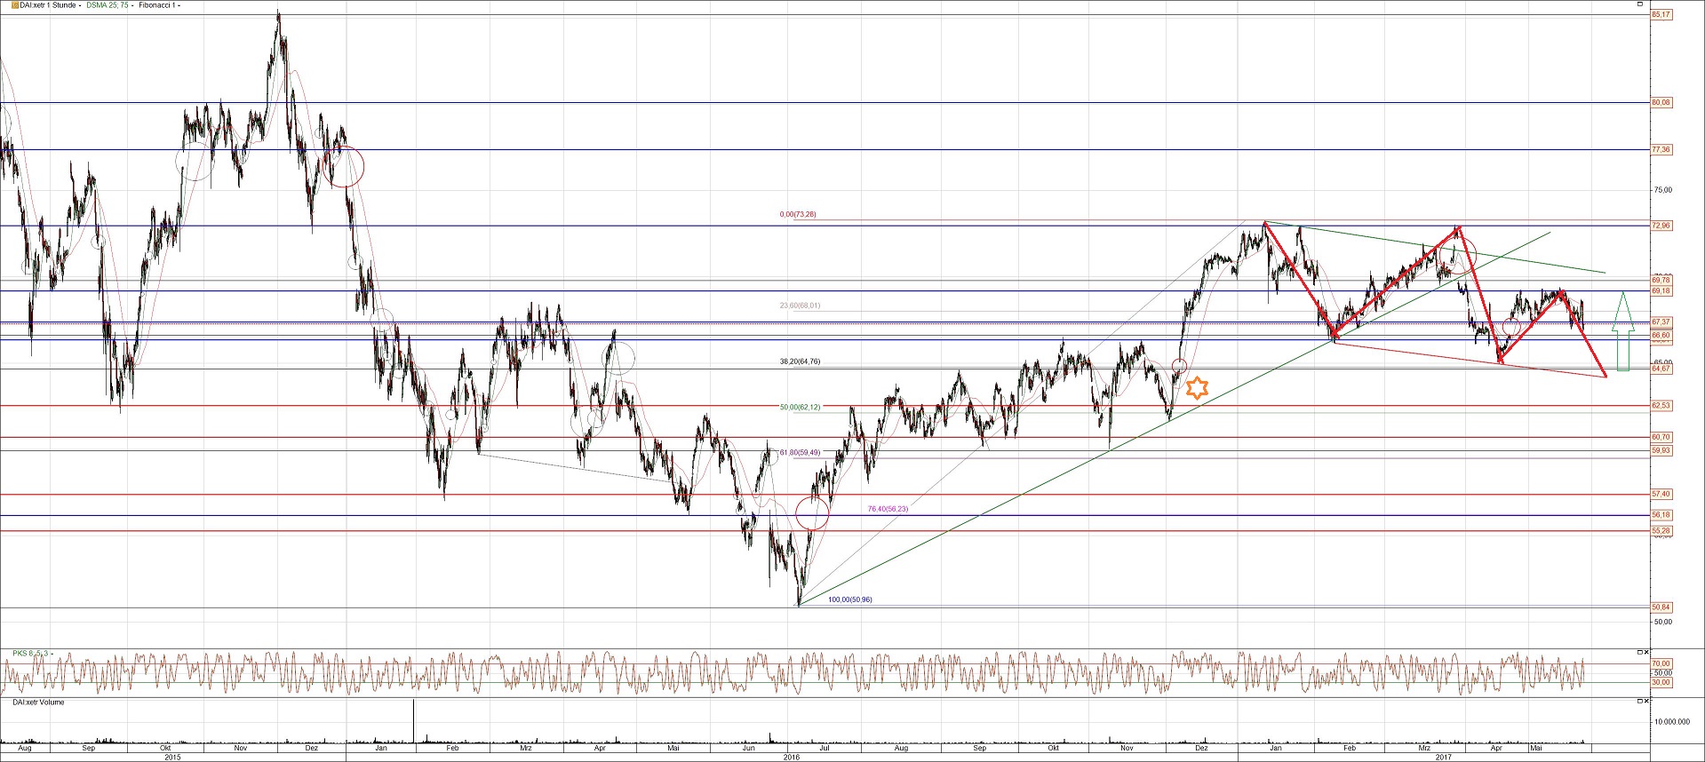
Task: Select the 50,84 price label on axis
Action: point(1661,607)
